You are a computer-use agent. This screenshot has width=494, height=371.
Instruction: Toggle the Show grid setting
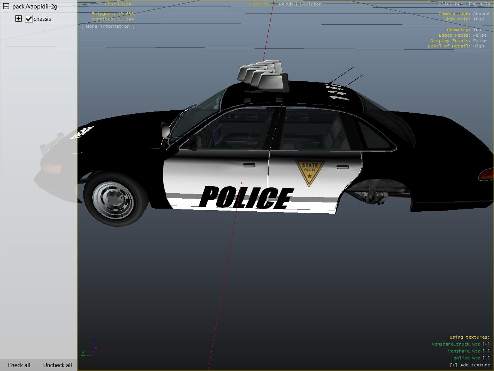[478, 19]
